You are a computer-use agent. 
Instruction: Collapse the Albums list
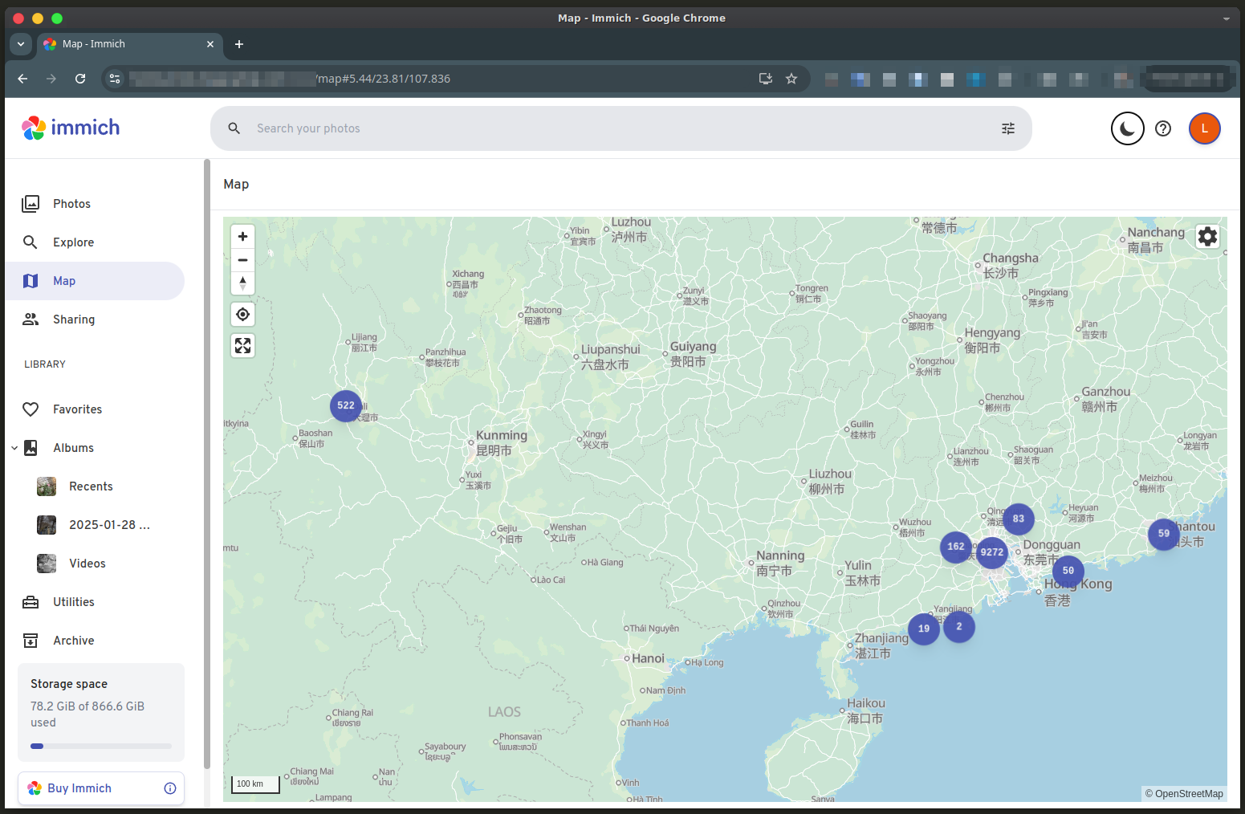tap(14, 448)
